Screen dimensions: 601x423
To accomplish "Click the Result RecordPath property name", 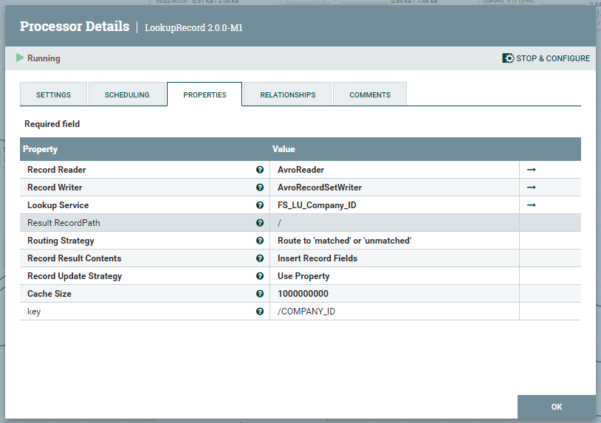I will pos(63,223).
